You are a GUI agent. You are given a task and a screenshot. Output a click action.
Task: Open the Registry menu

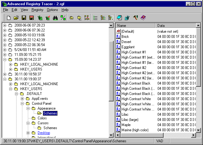click(37, 10)
